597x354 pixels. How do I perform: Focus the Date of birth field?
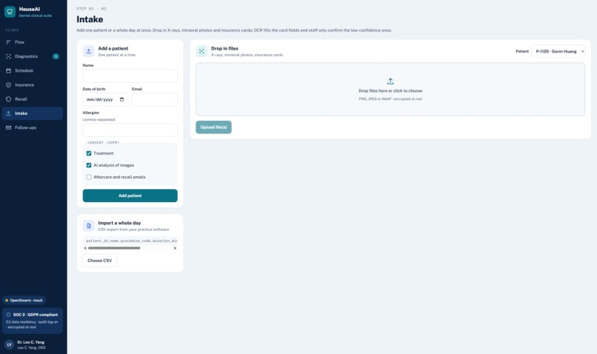(x=105, y=99)
